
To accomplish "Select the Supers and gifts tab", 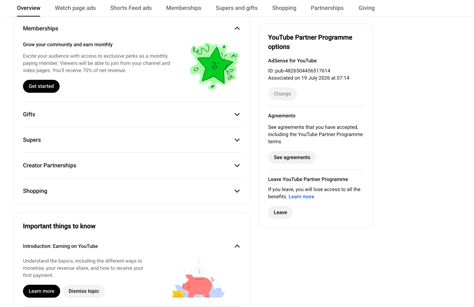I will click(x=237, y=8).
